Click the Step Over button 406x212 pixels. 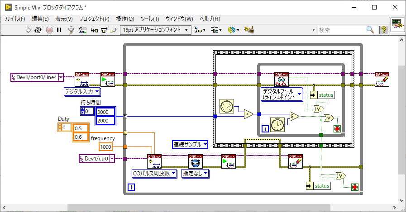(104, 30)
